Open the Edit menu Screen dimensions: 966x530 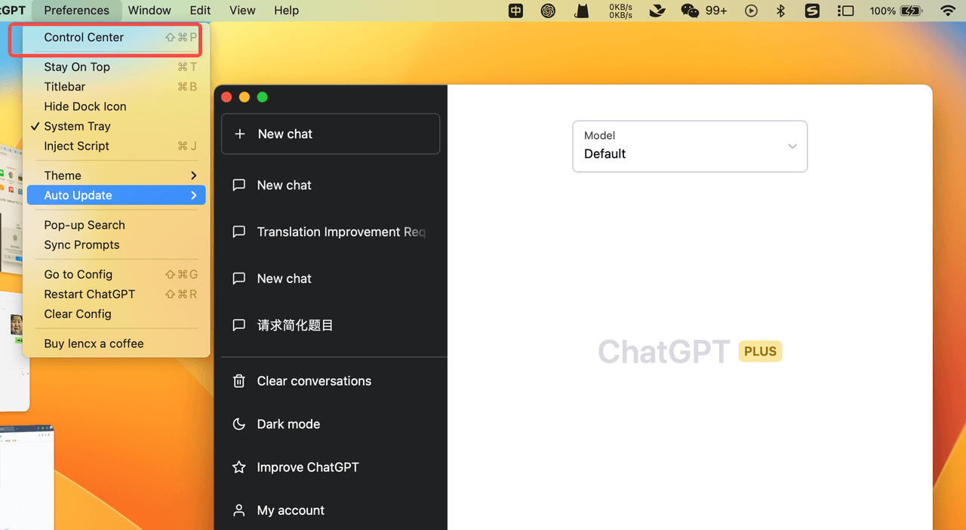pyautogui.click(x=200, y=11)
